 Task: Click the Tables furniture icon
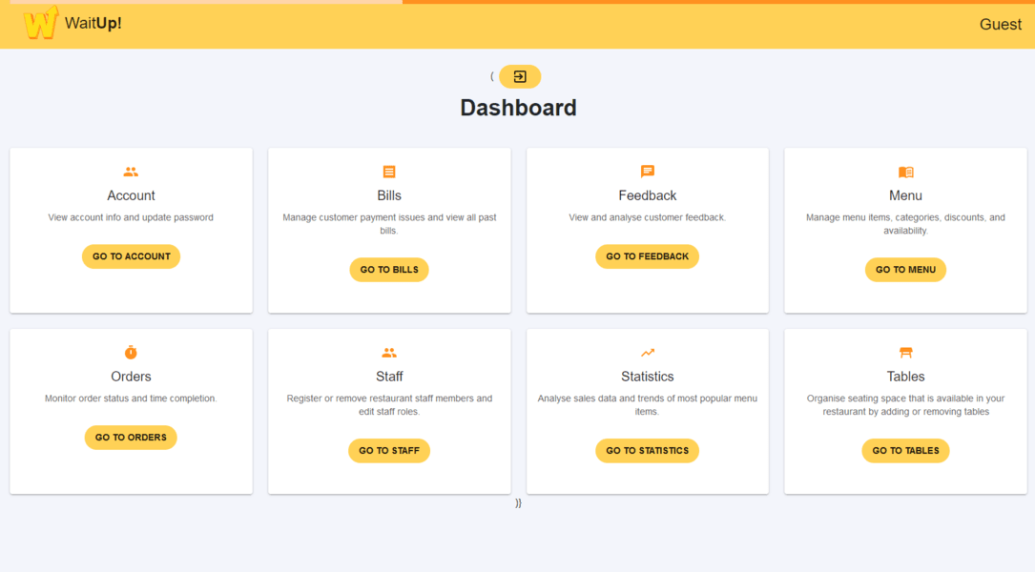pos(905,353)
